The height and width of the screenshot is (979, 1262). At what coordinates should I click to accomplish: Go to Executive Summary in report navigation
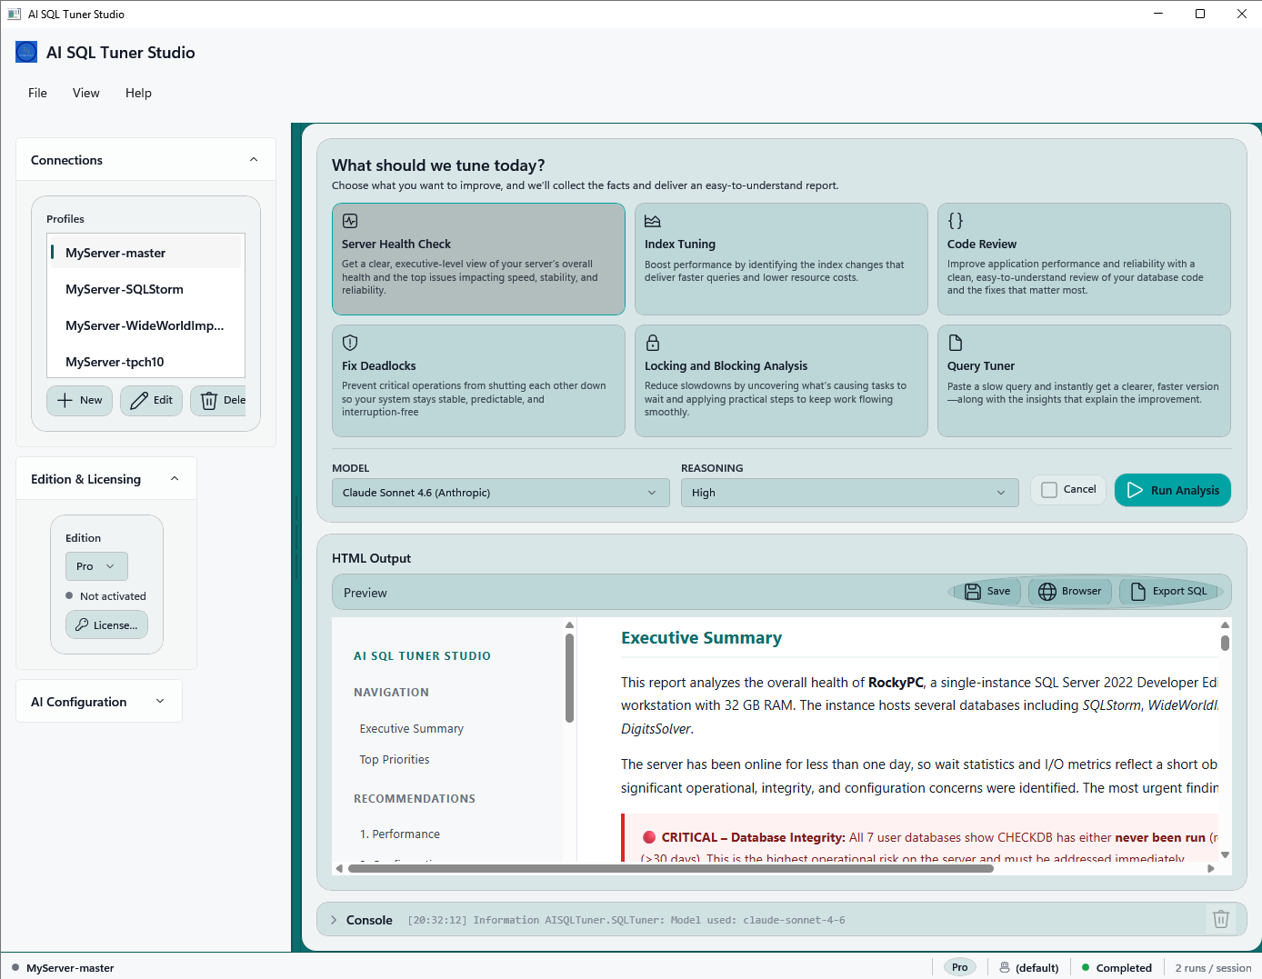click(x=411, y=729)
